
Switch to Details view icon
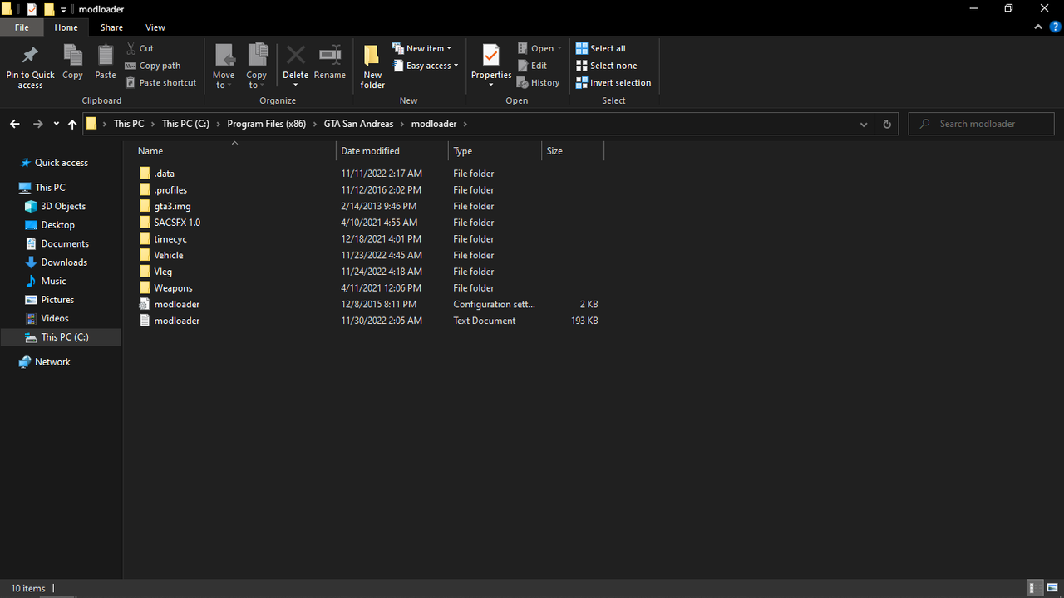click(1035, 588)
